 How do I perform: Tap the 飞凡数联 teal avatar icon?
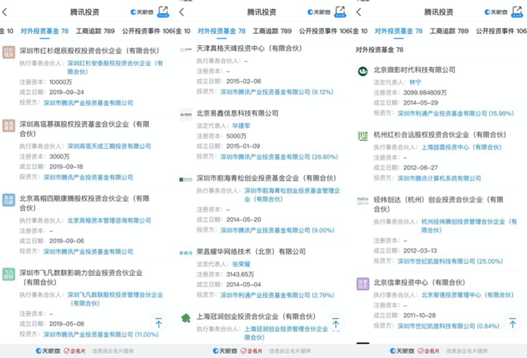click(9, 274)
